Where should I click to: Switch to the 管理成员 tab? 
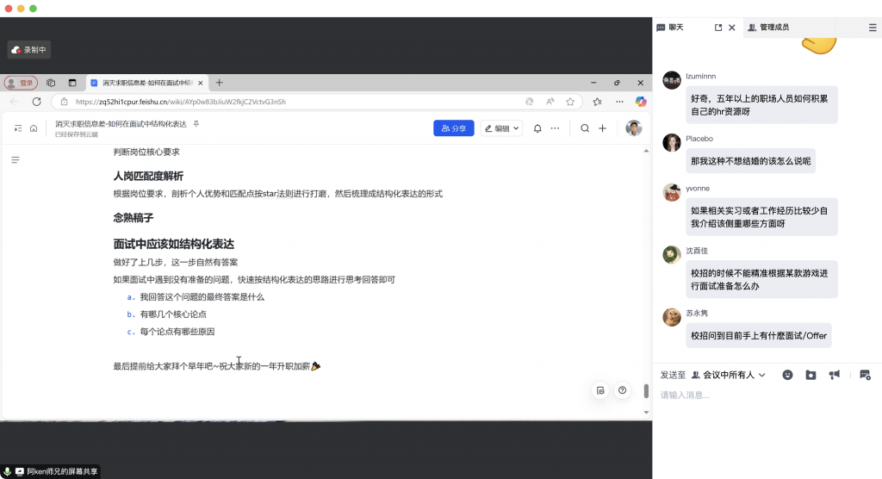tap(768, 28)
